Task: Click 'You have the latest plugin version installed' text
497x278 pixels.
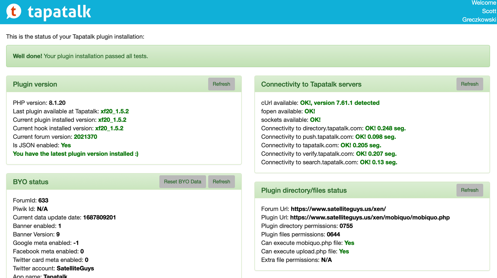Action: (x=76, y=154)
